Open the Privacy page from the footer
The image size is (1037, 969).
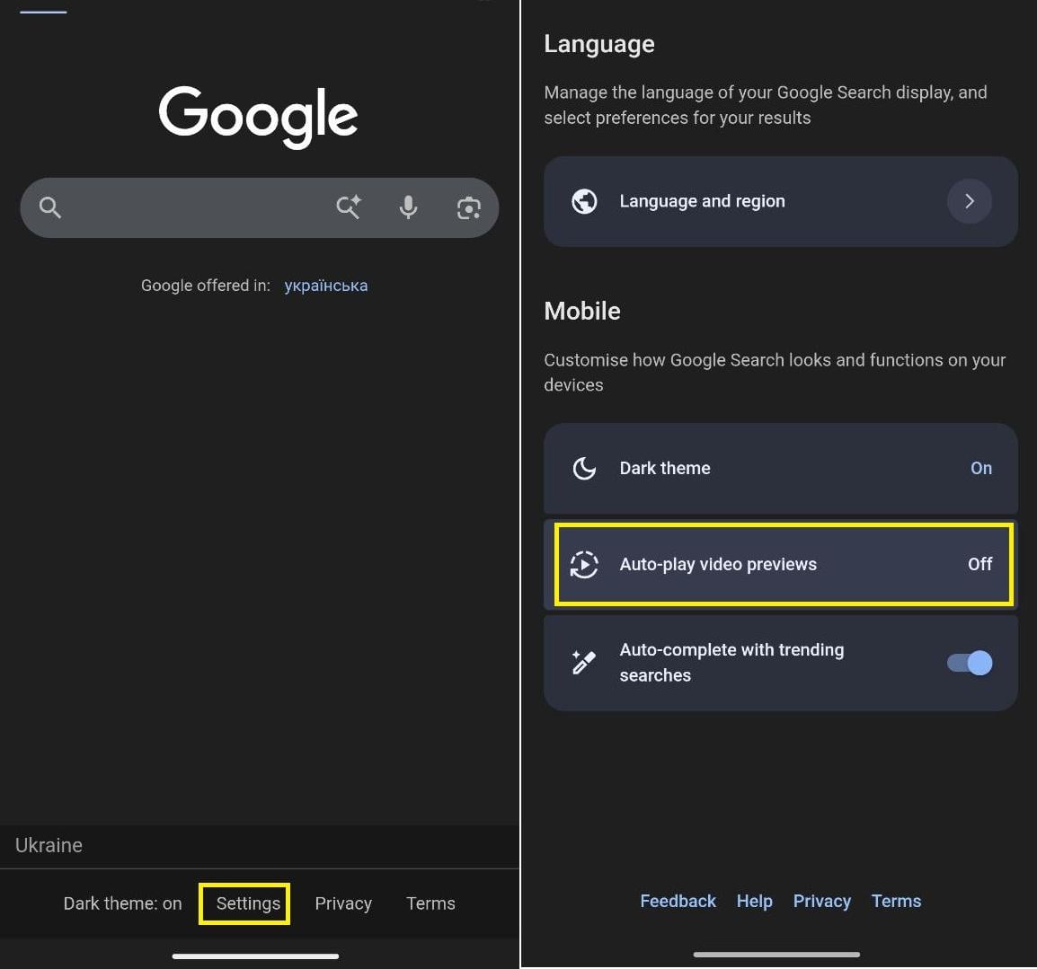(x=343, y=903)
